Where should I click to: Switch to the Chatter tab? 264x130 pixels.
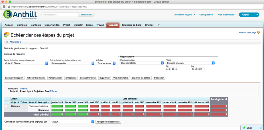coord(149,25)
